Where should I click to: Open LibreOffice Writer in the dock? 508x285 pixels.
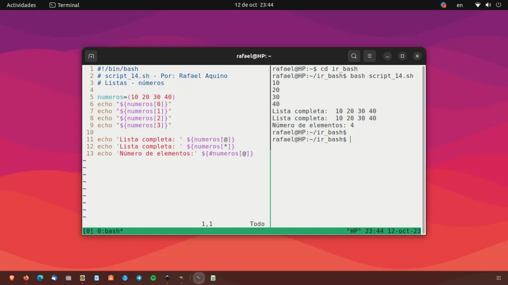pyautogui.click(x=97, y=278)
